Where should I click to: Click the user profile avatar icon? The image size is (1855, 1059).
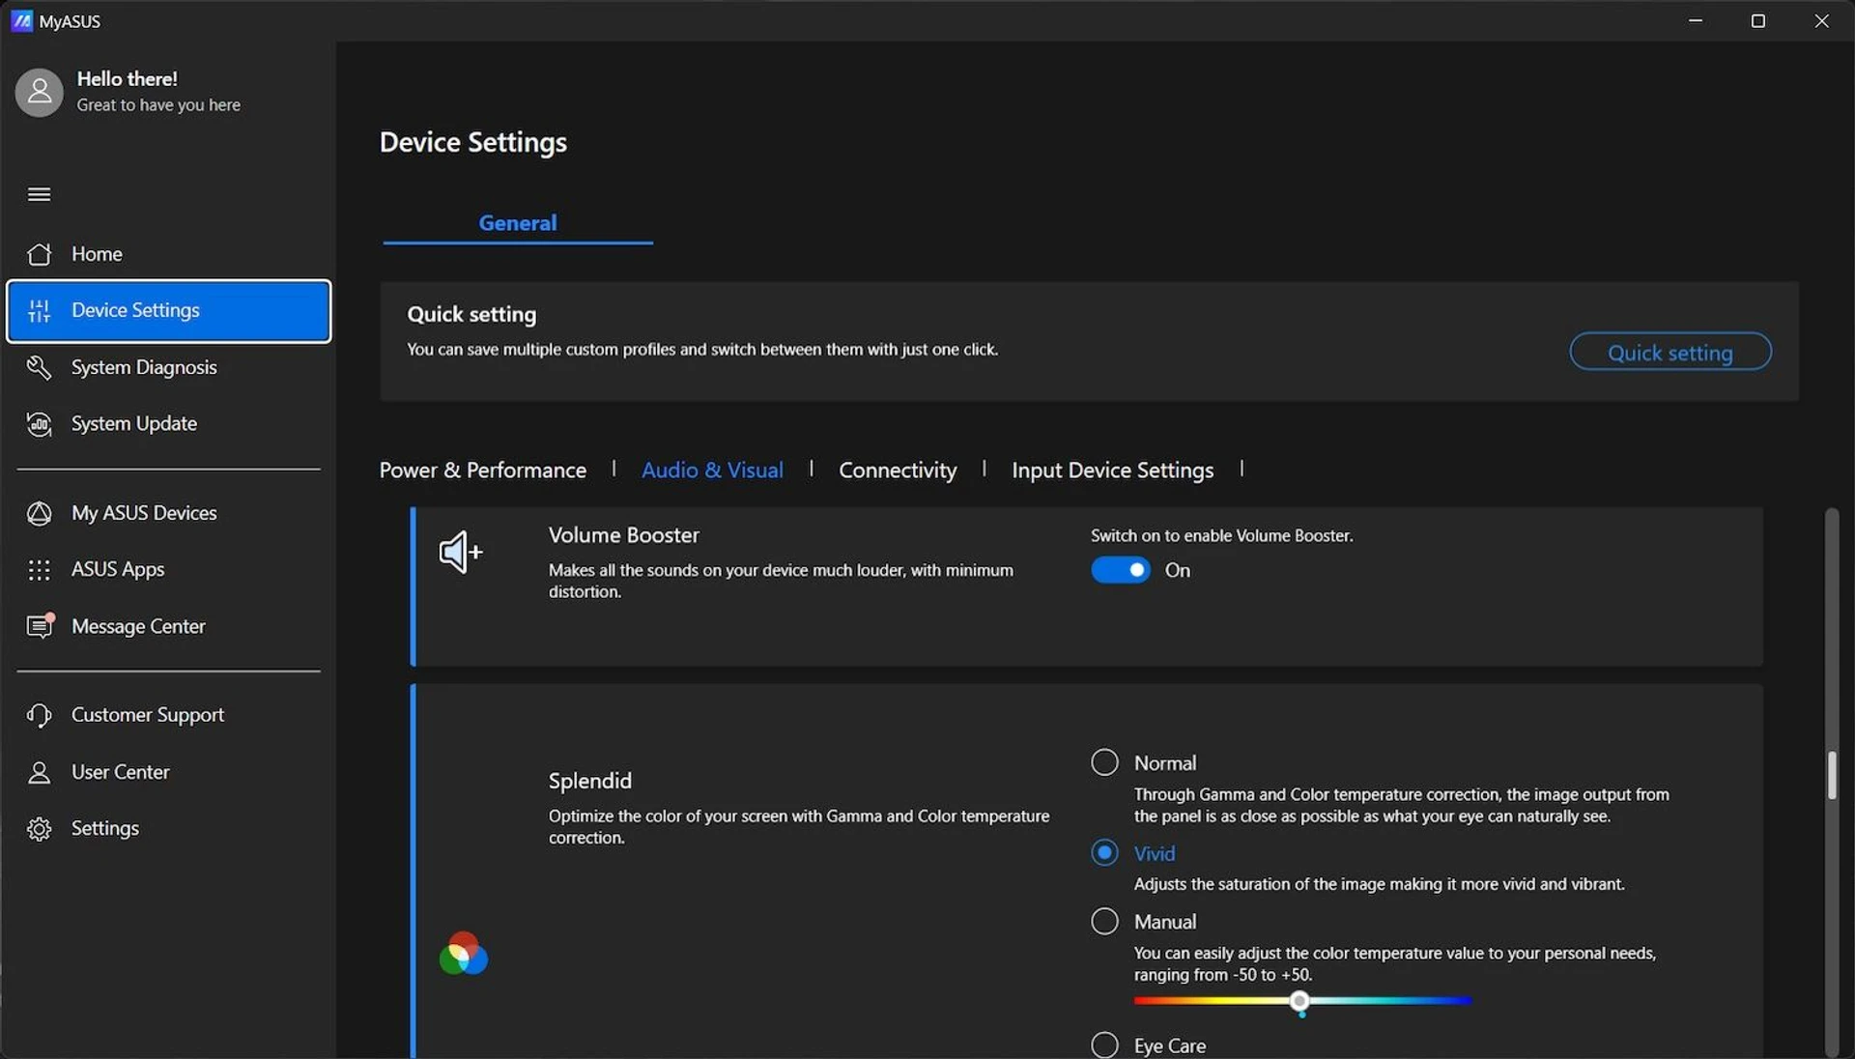pyautogui.click(x=40, y=92)
